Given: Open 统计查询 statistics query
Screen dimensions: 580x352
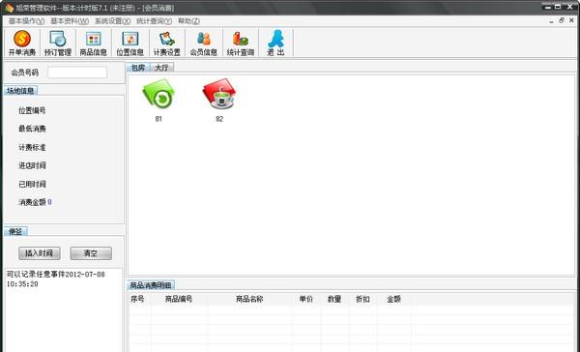Looking at the screenshot, I should (241, 44).
